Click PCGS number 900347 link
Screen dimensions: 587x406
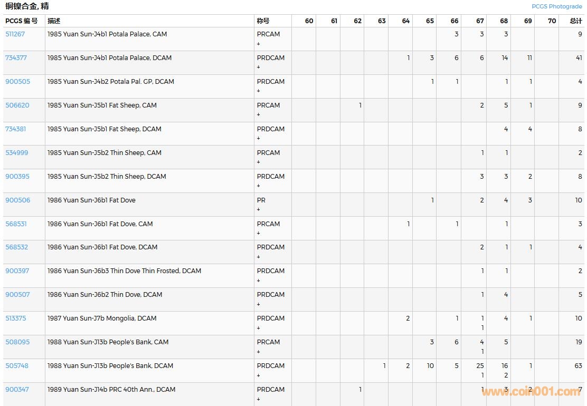click(x=17, y=390)
